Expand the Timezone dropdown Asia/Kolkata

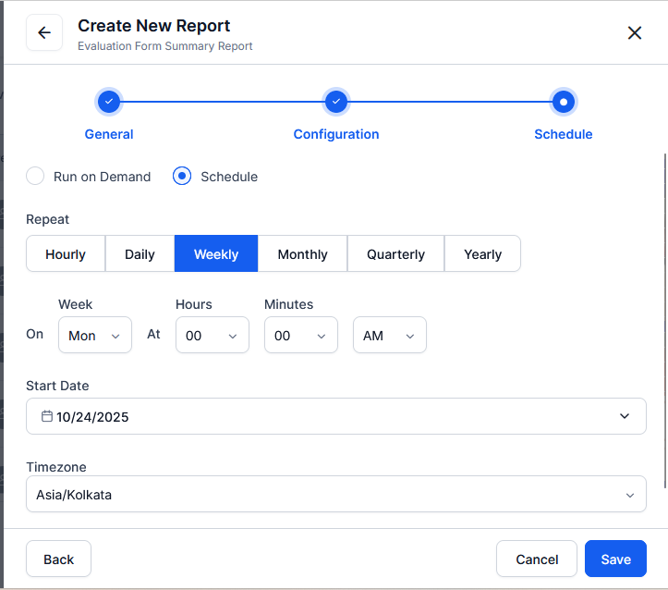pyautogui.click(x=335, y=495)
